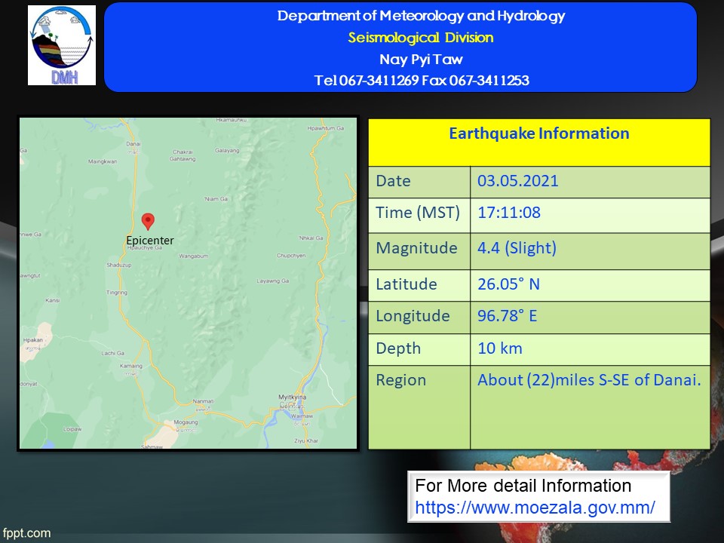724x543 pixels.
Task: Click the Department of Meteorology and Hydrology title
Action: click(421, 16)
